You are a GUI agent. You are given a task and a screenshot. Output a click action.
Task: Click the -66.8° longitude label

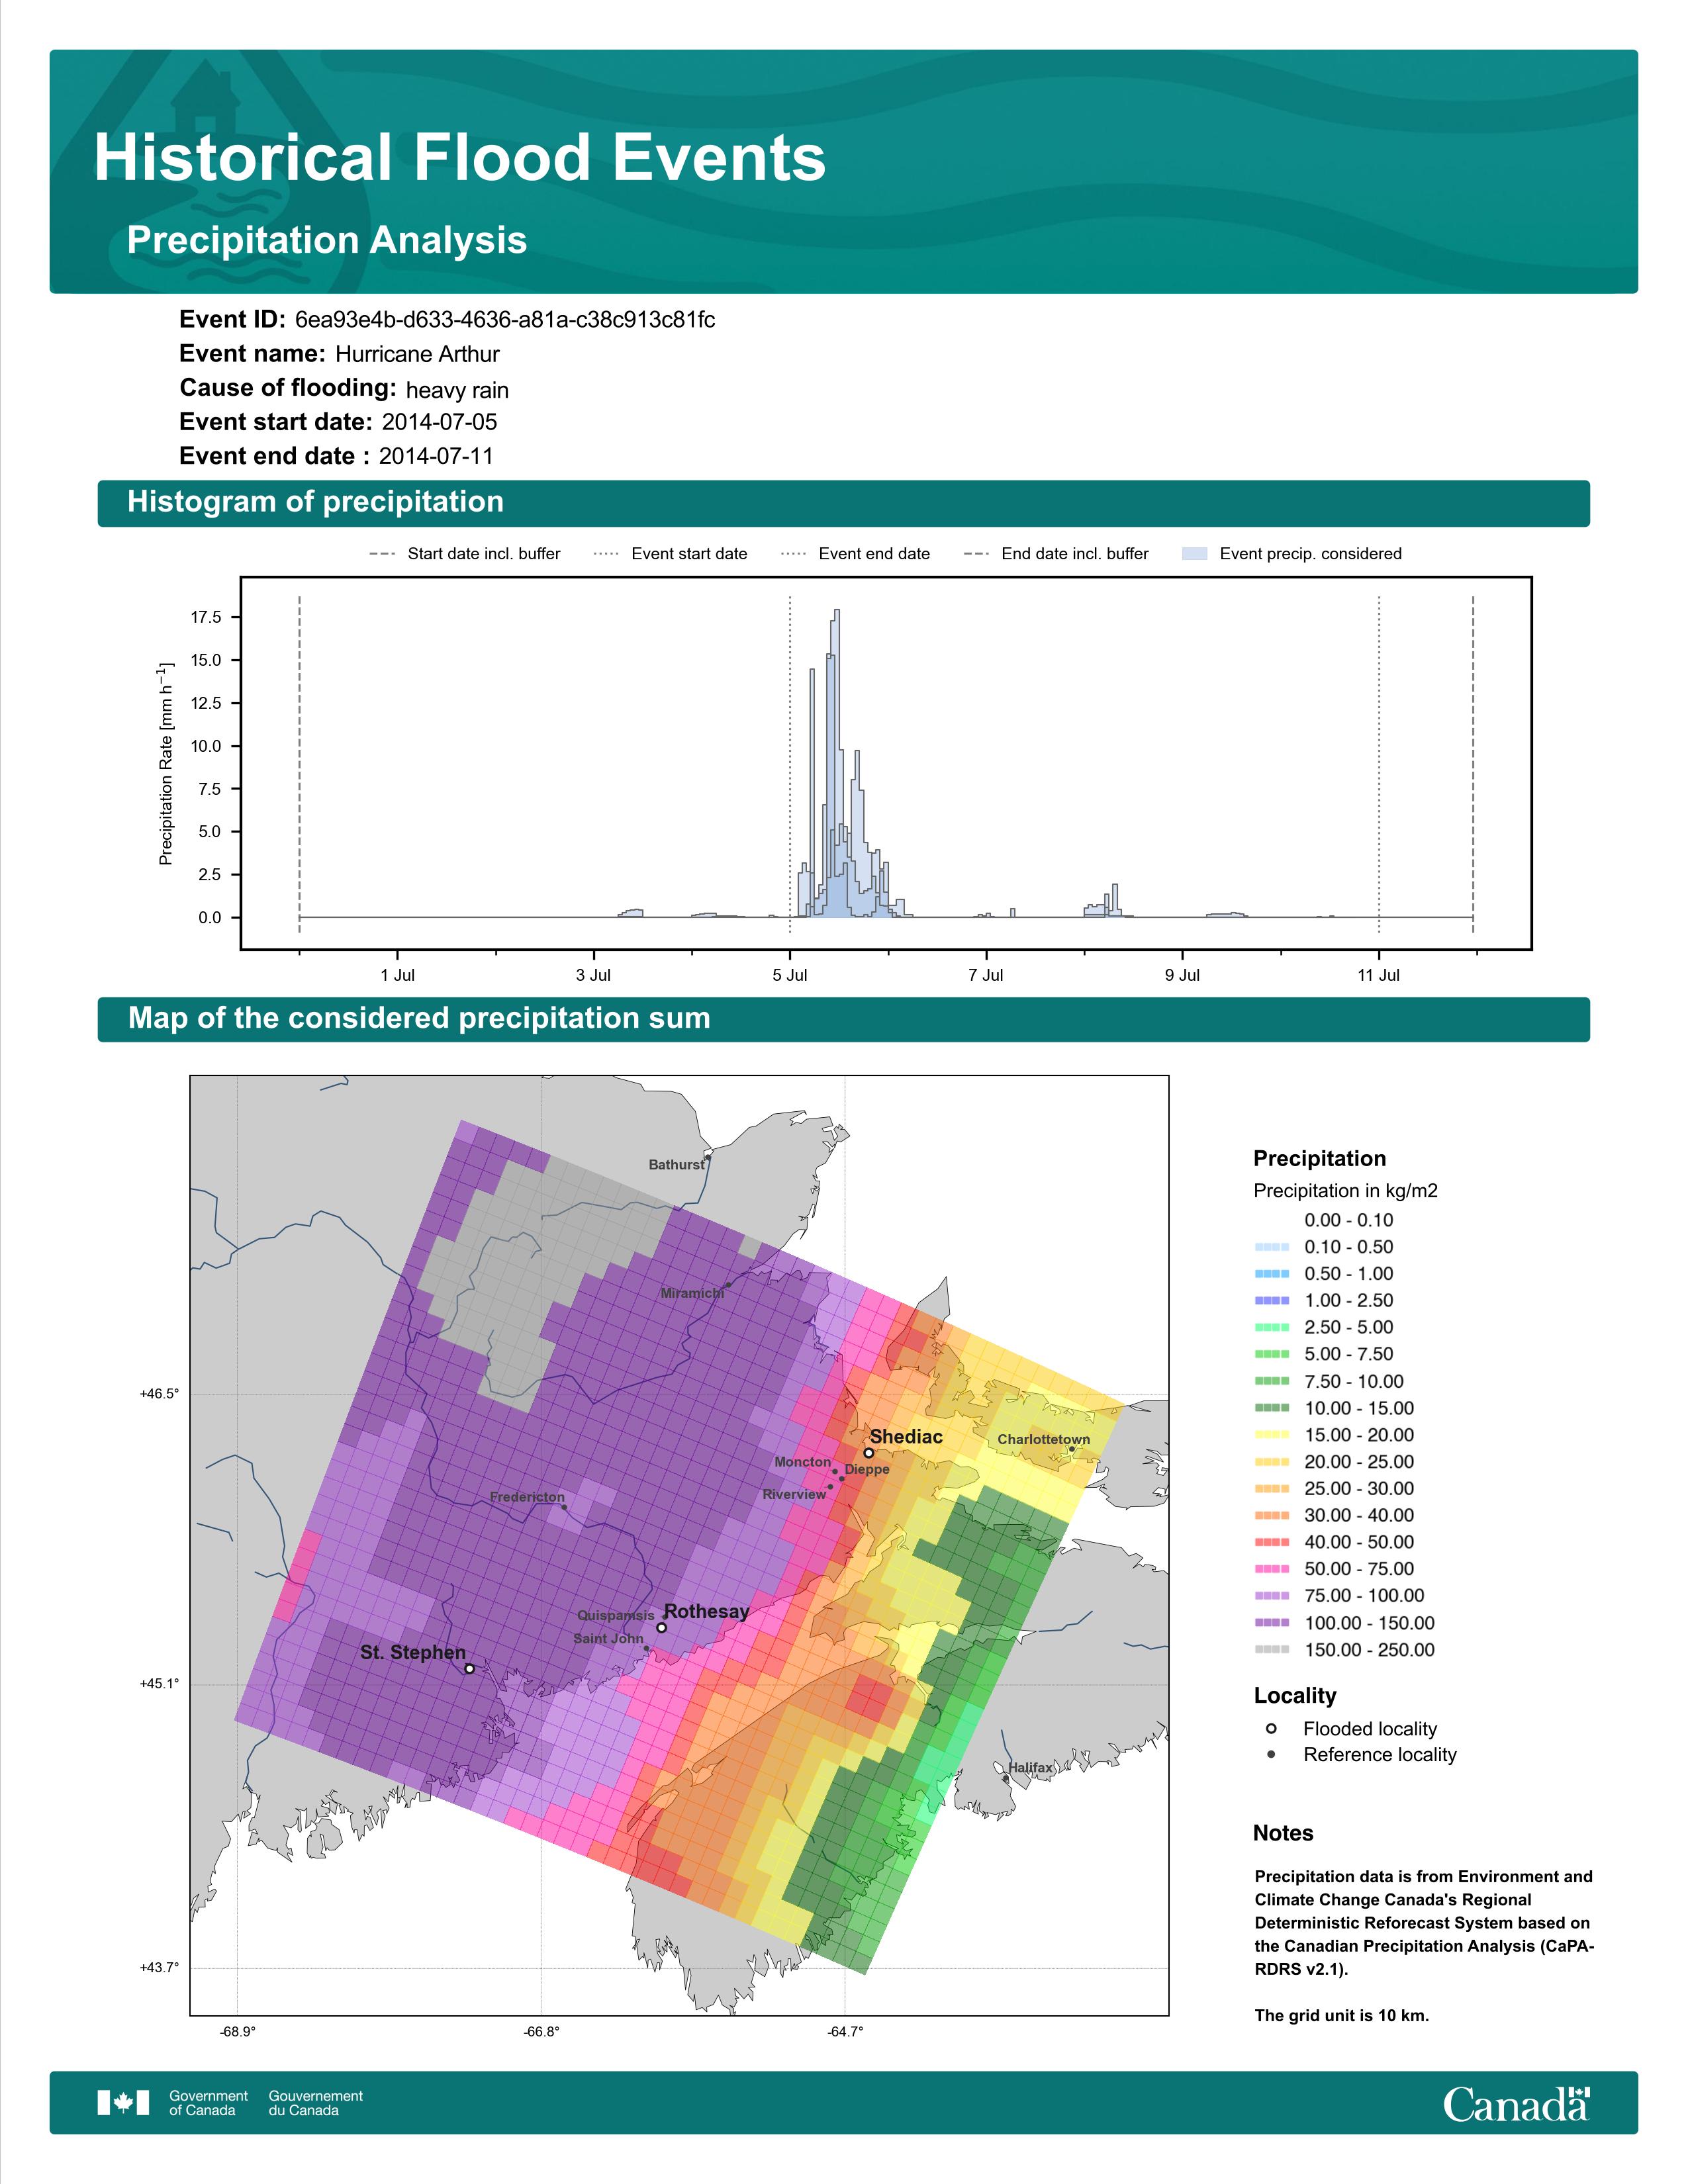541,2031
